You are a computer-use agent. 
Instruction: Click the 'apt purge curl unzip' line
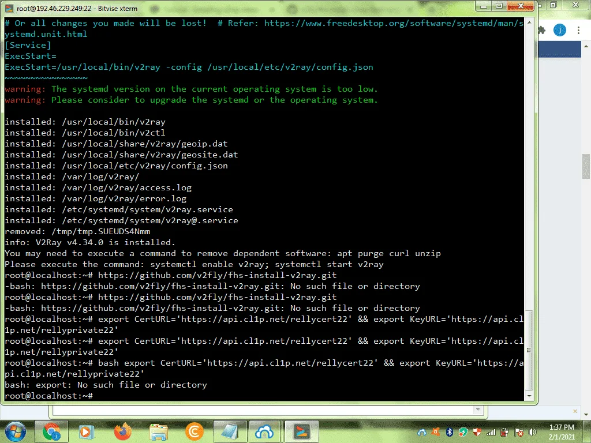click(223, 254)
